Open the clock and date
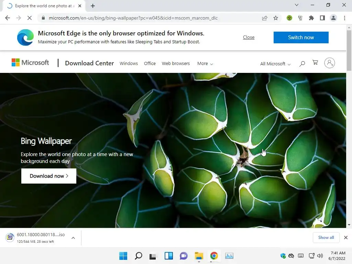 click(337, 256)
